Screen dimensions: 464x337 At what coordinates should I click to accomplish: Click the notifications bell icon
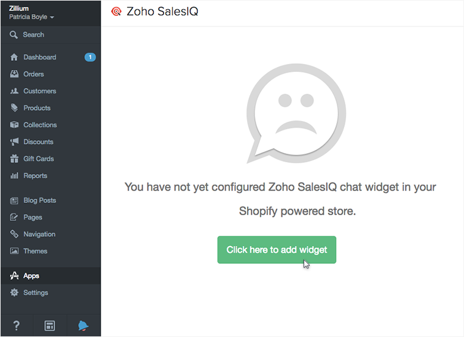(83, 326)
